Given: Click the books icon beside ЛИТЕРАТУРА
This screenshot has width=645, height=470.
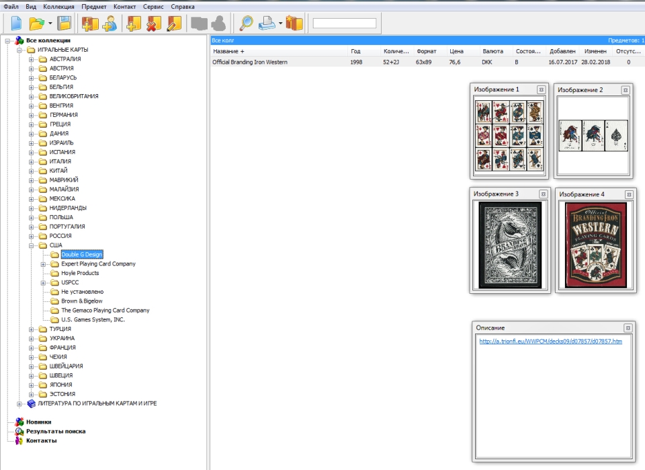Looking at the screenshot, I should click(x=32, y=403).
